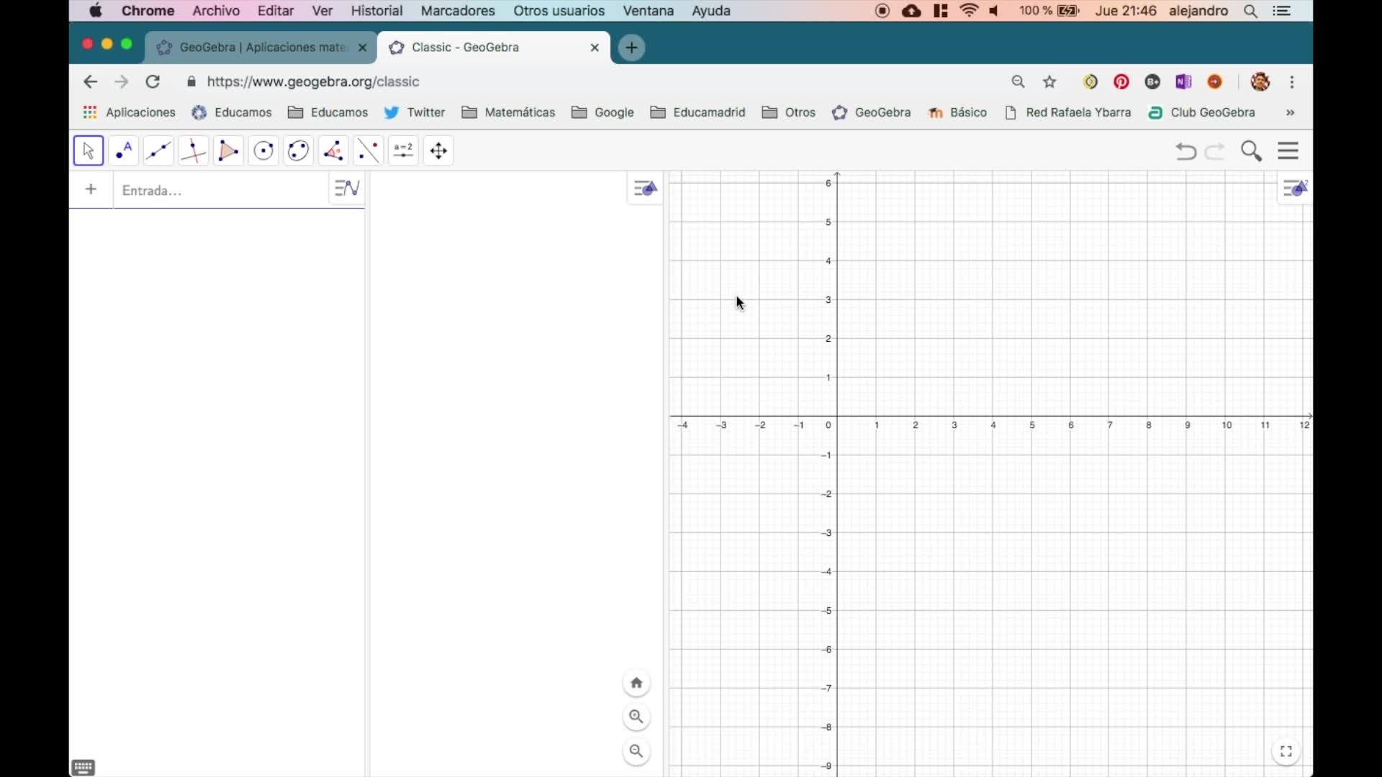Select the Point tool

[124, 151]
